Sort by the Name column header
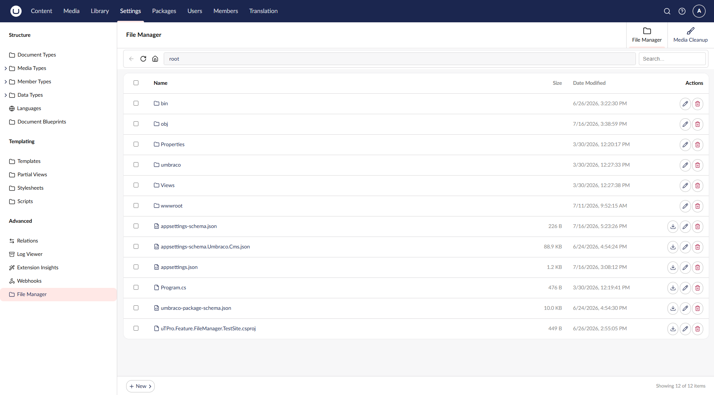The width and height of the screenshot is (714, 395). (160, 83)
